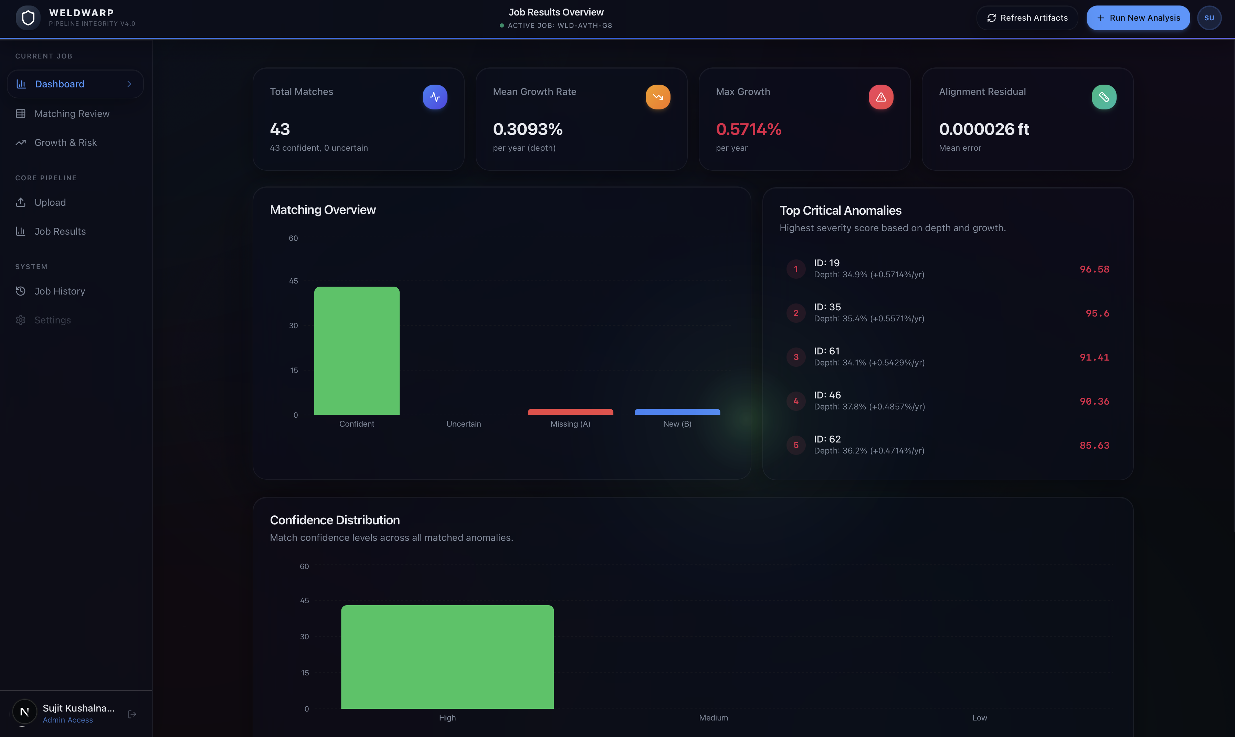
Task: Expand the Dashboard chevron arrow
Action: point(130,84)
